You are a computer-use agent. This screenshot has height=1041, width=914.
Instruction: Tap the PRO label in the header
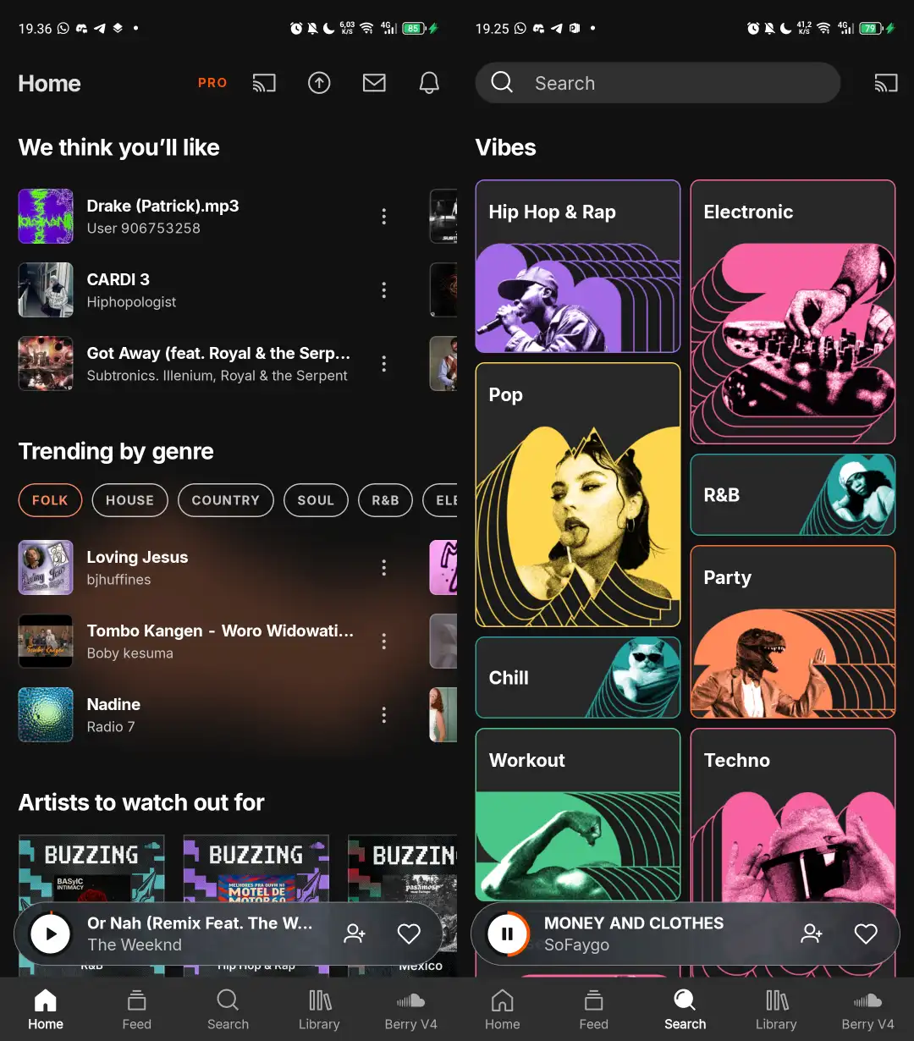(212, 82)
